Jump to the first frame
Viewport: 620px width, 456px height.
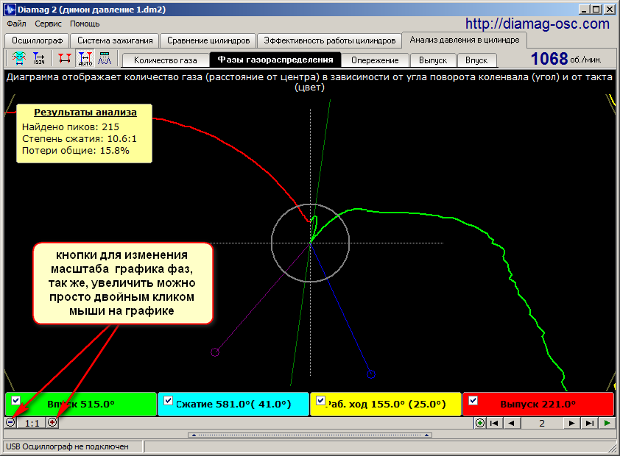tap(494, 423)
